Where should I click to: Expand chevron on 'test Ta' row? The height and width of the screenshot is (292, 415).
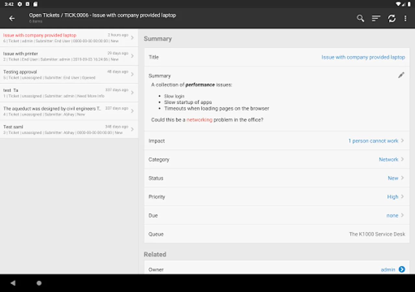click(x=132, y=93)
